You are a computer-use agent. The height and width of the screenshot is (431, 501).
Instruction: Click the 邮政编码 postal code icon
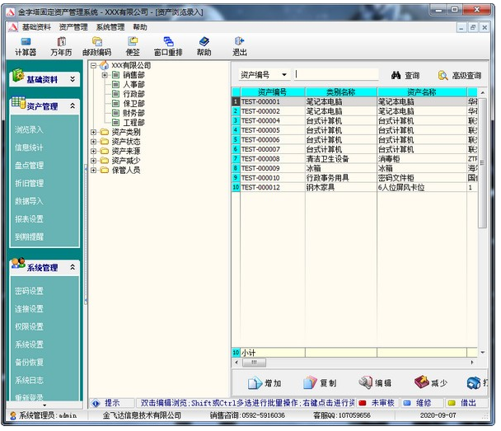pyautogui.click(x=96, y=46)
